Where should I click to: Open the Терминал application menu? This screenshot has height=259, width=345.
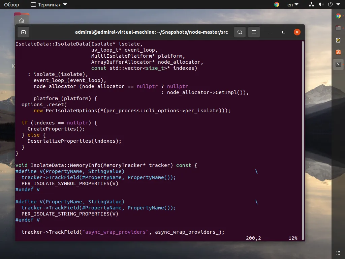(49, 4)
